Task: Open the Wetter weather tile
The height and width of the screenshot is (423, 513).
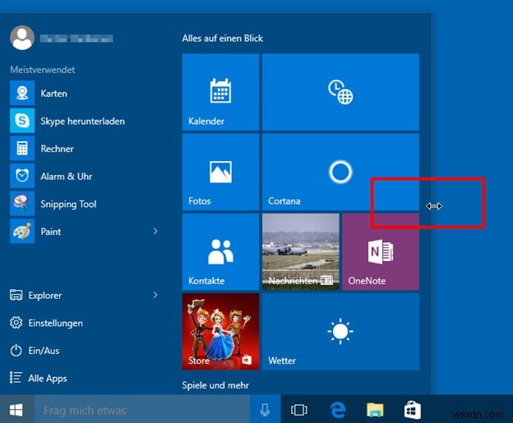Action: [x=340, y=332]
